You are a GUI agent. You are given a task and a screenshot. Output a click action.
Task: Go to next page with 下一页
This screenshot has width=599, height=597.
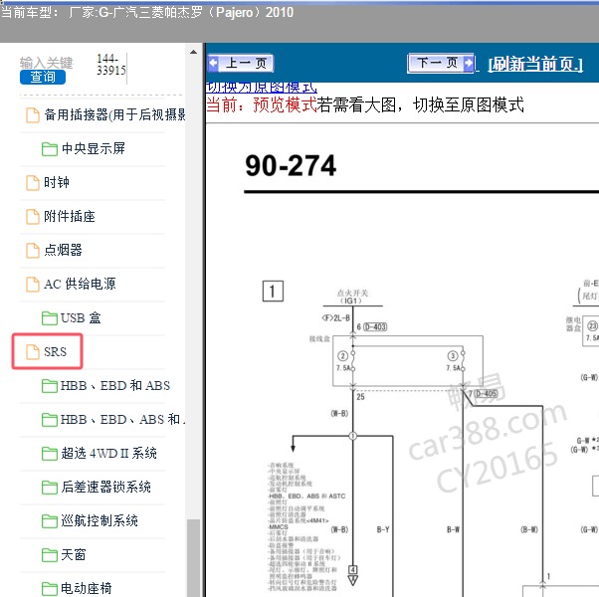(441, 63)
